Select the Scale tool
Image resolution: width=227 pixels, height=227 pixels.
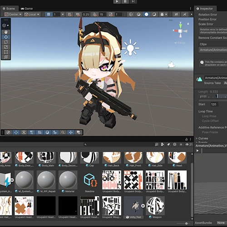click(6, 47)
